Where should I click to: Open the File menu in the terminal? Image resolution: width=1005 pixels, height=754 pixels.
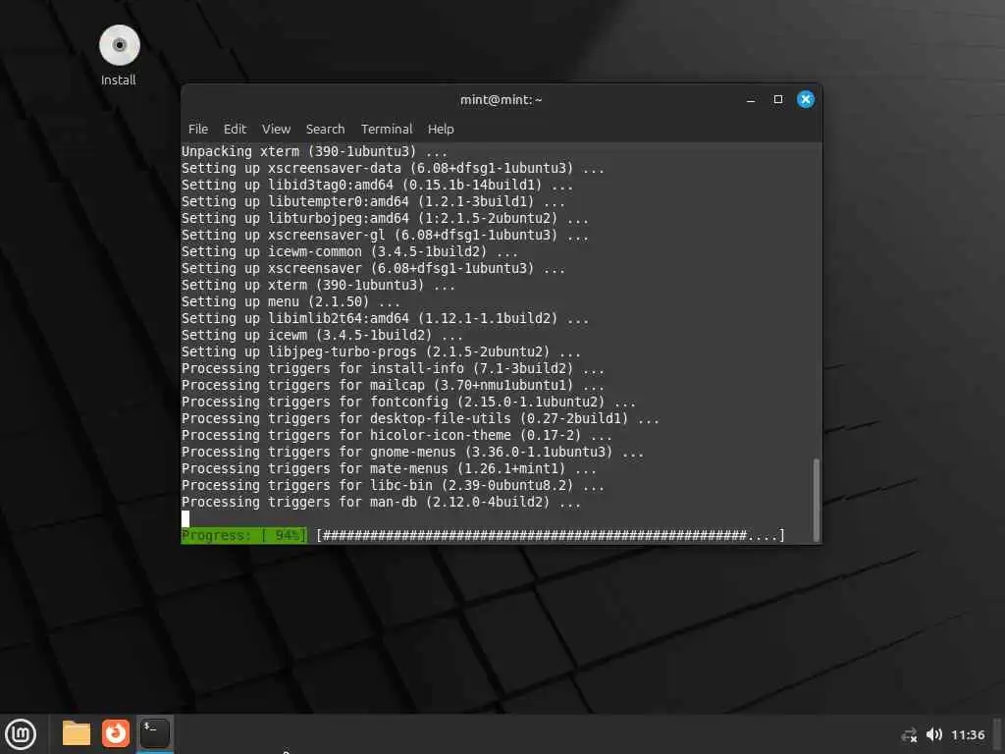[x=198, y=129]
